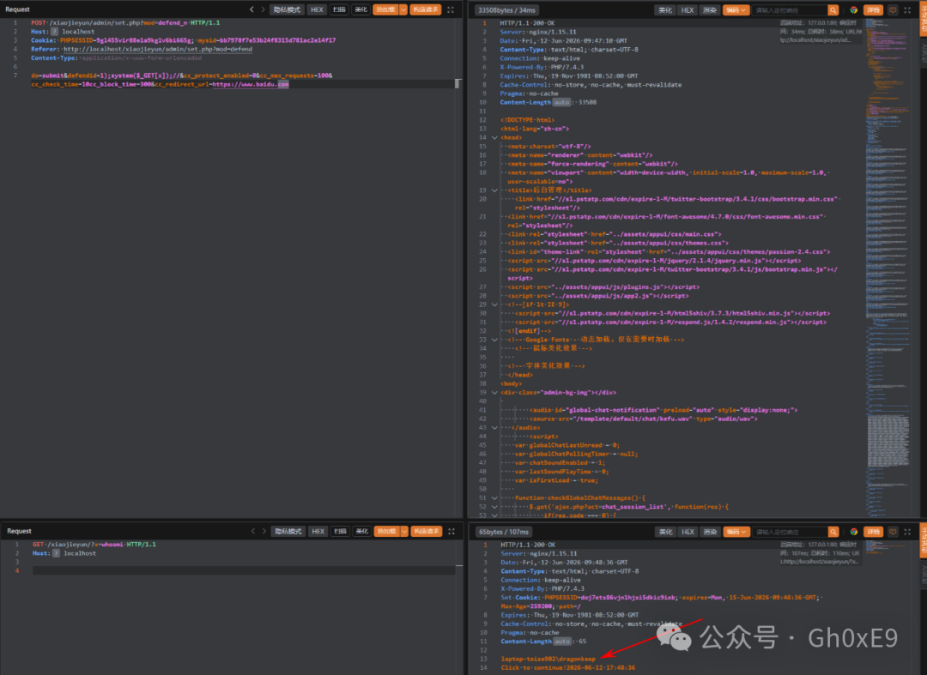
Task: Click 构造请求 in GET whoami request panel
Action: pos(427,532)
